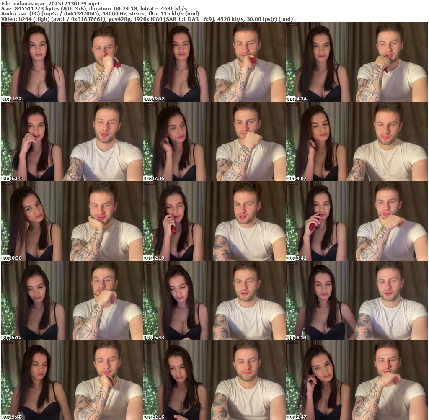This screenshot has height=420, width=429.
Task: Jump to the 00:13:41 timestamp label
Action: point(297,258)
